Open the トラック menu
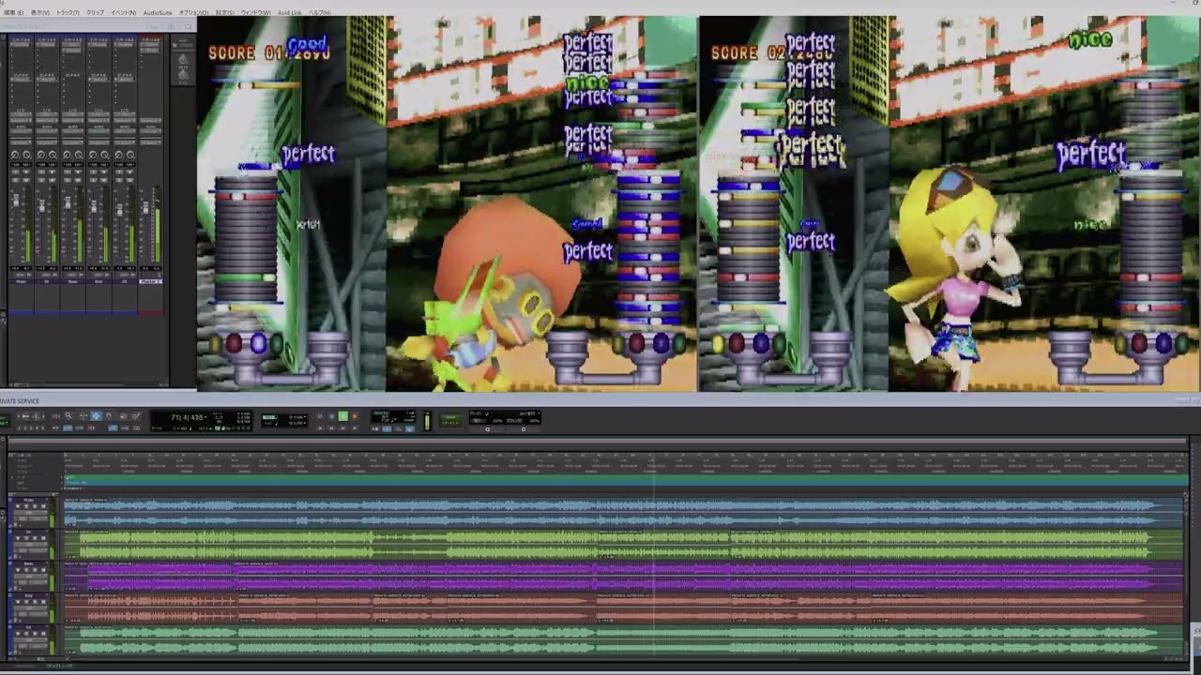This screenshot has width=1201, height=675. pos(68,12)
